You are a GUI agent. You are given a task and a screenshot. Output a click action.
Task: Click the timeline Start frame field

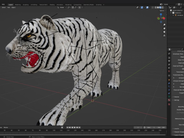pos(151,127)
